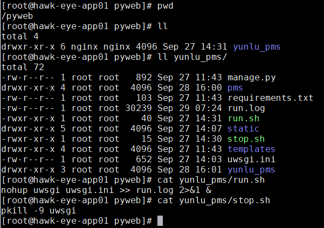Click the timestamp '14:03' of uwsgi.ini
This screenshot has height=228, width=324.
click(x=209, y=160)
